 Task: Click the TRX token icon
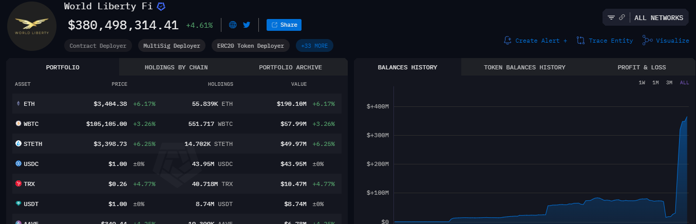tap(18, 184)
